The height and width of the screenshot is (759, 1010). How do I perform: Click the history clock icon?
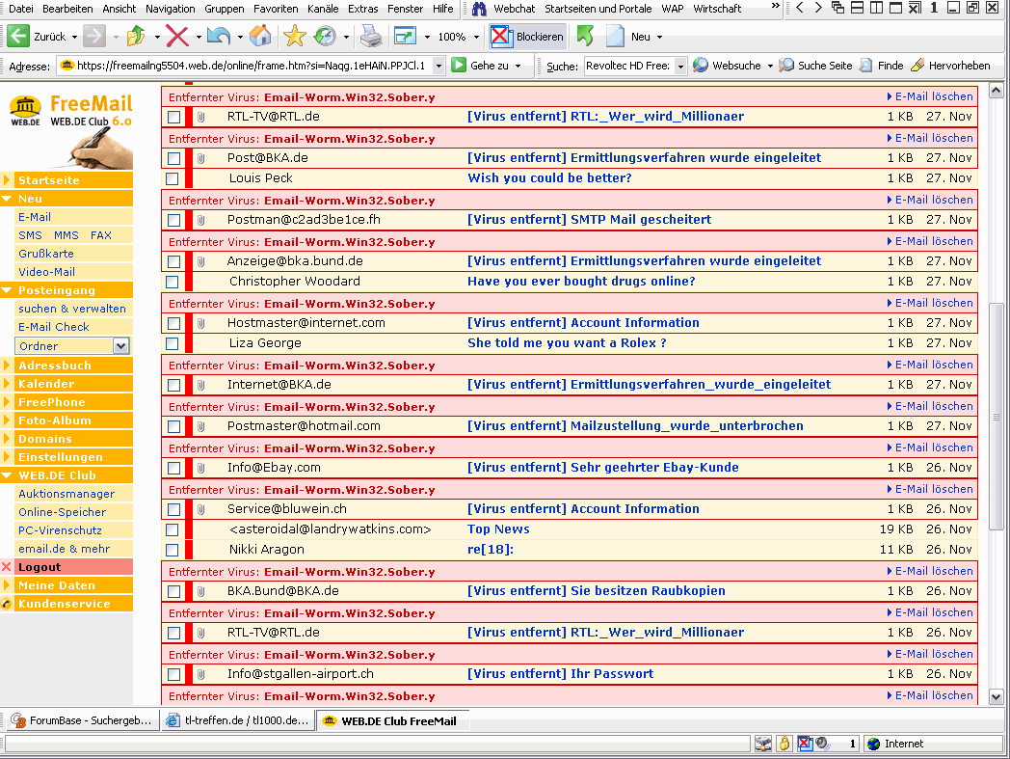click(326, 36)
